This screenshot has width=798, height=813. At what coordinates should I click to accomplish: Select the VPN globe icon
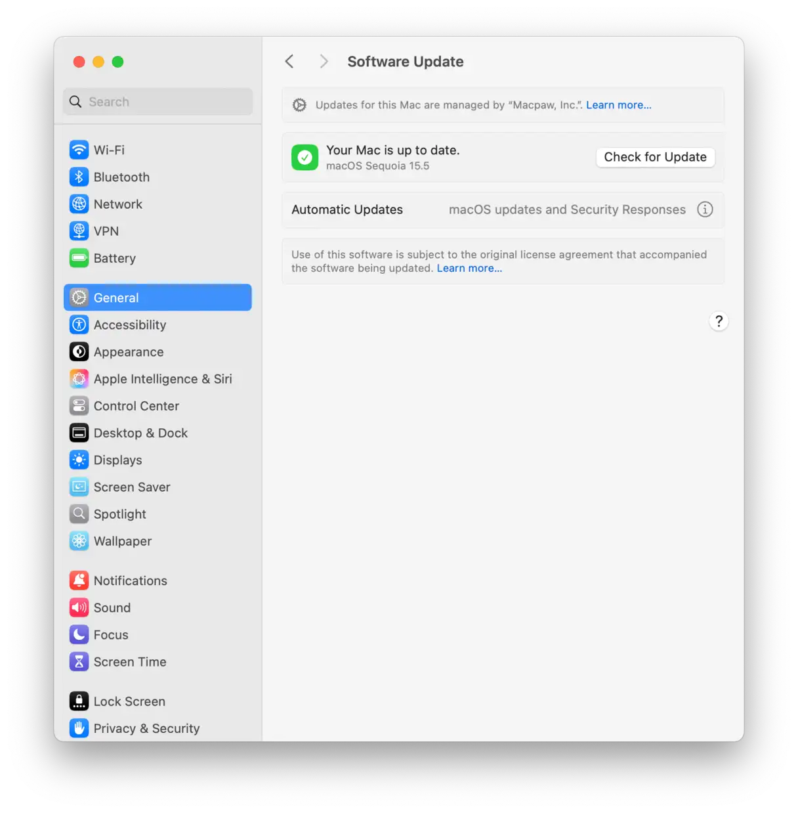(79, 231)
